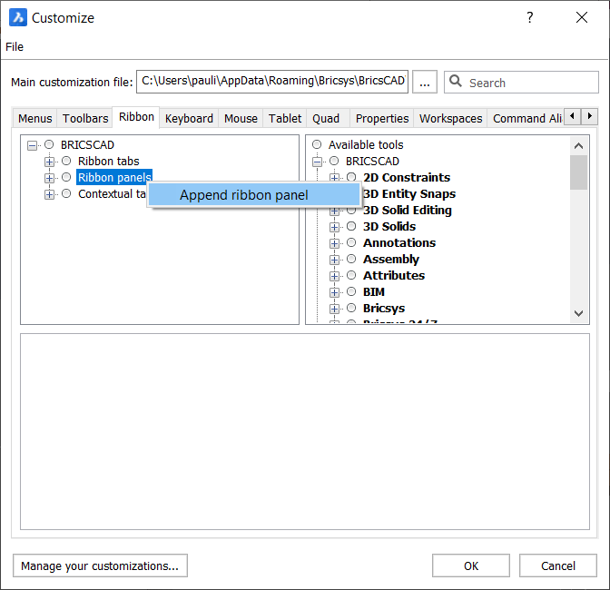Expand the Attributes tool group
610x590 pixels.
(334, 276)
